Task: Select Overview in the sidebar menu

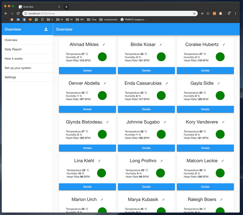Action: point(27,40)
